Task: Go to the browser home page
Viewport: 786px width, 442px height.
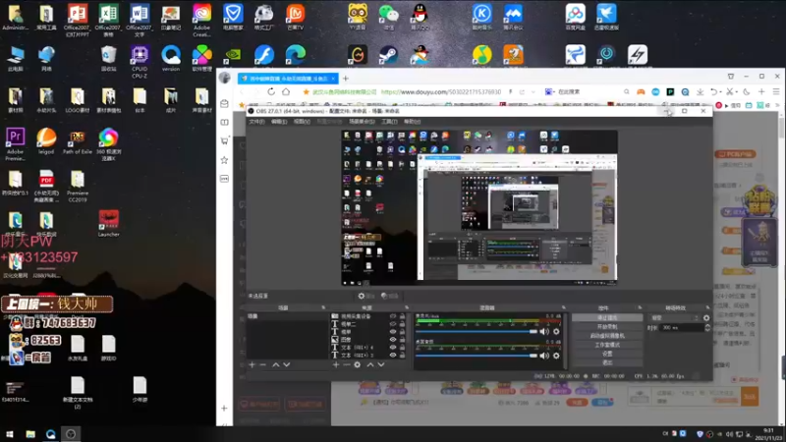Action: [x=286, y=91]
